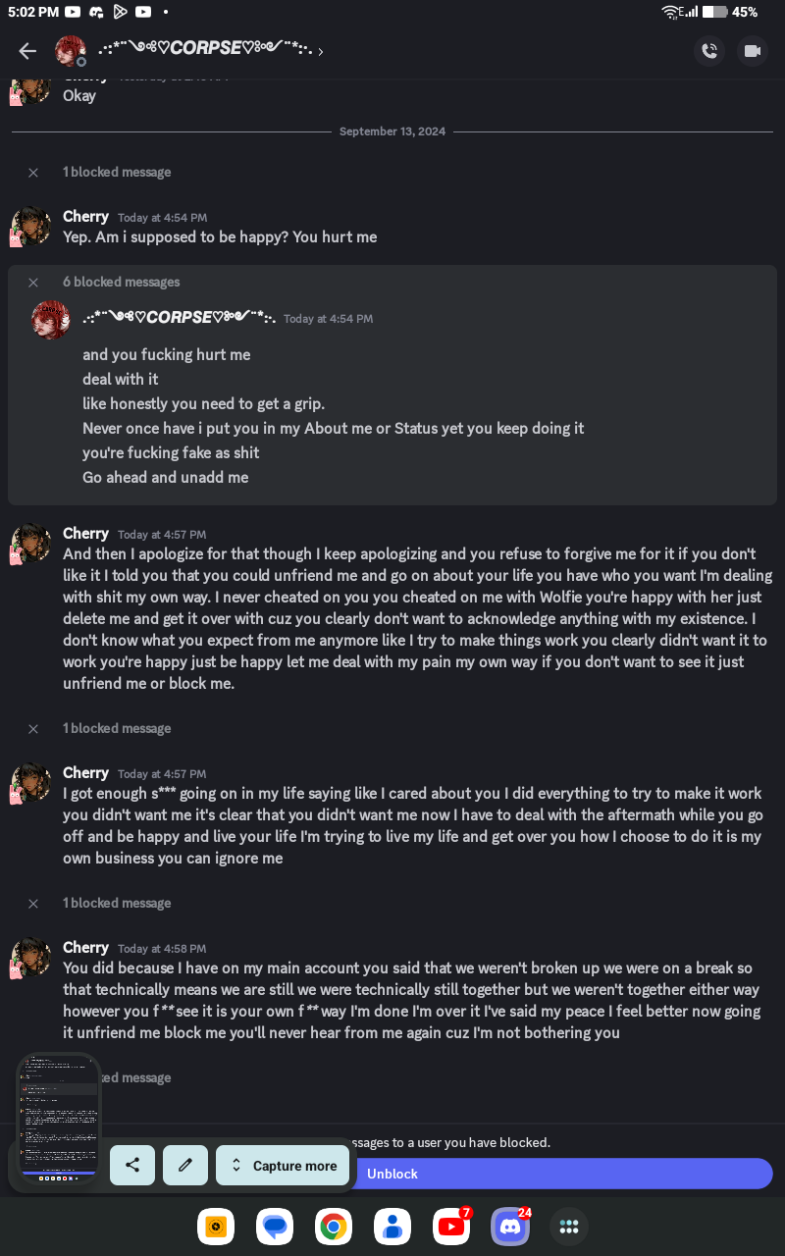Open Discord from the taskbar
The image size is (785, 1256).
(x=510, y=1227)
